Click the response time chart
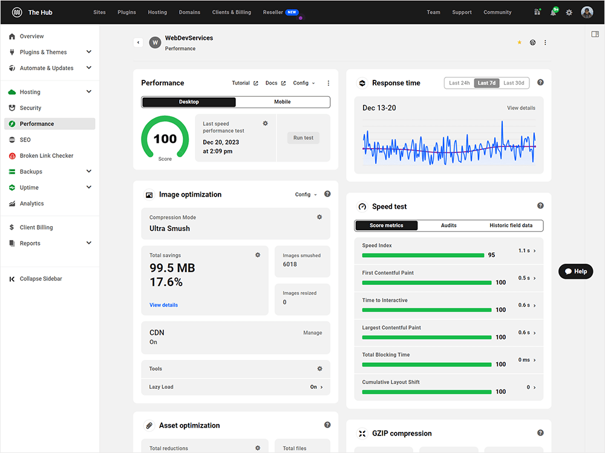 coord(449,143)
